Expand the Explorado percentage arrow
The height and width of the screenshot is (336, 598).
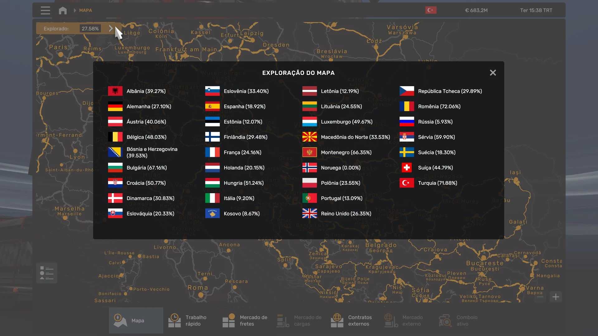pyautogui.click(x=111, y=28)
